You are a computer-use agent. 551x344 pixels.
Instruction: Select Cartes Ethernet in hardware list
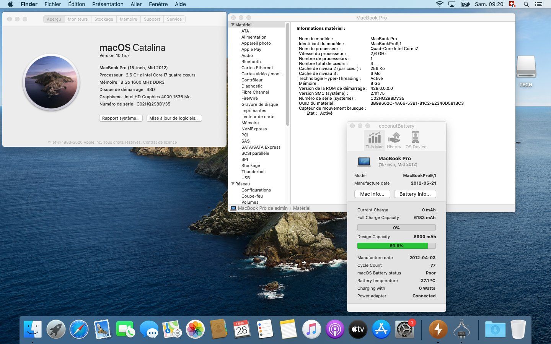(x=257, y=68)
